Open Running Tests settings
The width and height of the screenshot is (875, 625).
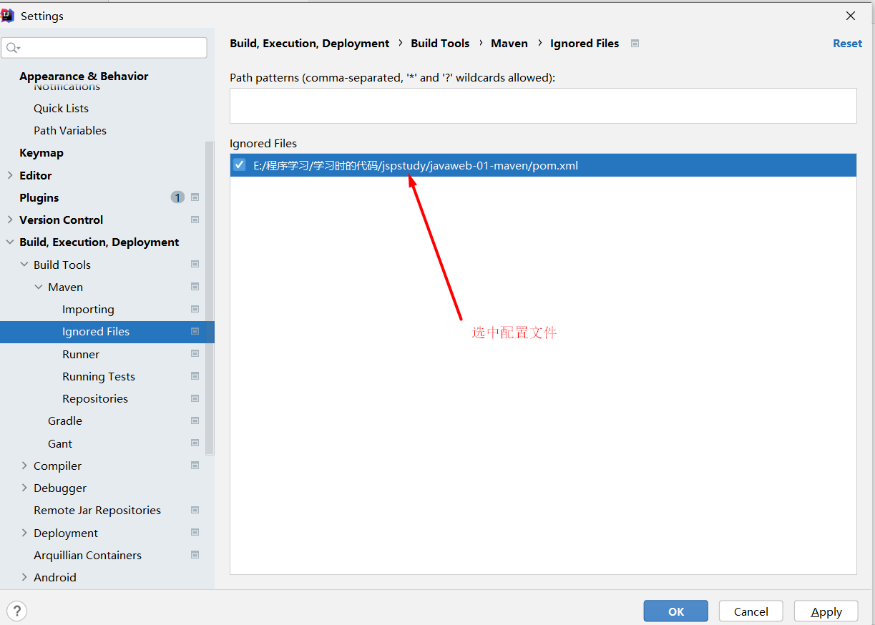click(99, 376)
